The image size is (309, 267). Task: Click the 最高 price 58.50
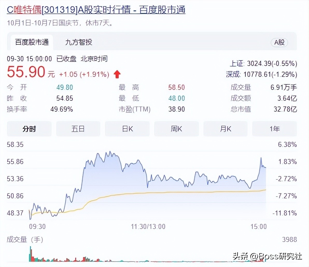pyautogui.click(x=177, y=88)
